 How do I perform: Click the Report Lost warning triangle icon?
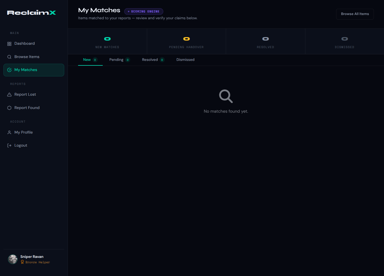(x=9, y=95)
